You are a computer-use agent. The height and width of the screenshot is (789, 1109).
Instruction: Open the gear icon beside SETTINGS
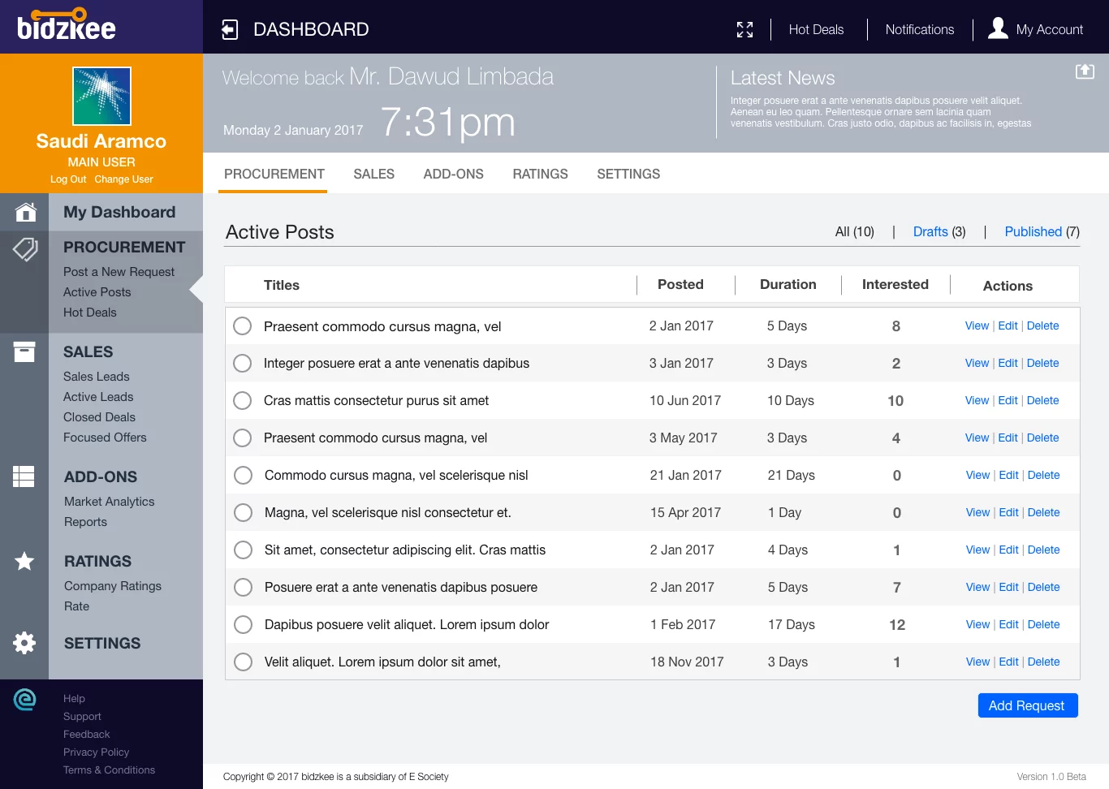pyautogui.click(x=24, y=643)
